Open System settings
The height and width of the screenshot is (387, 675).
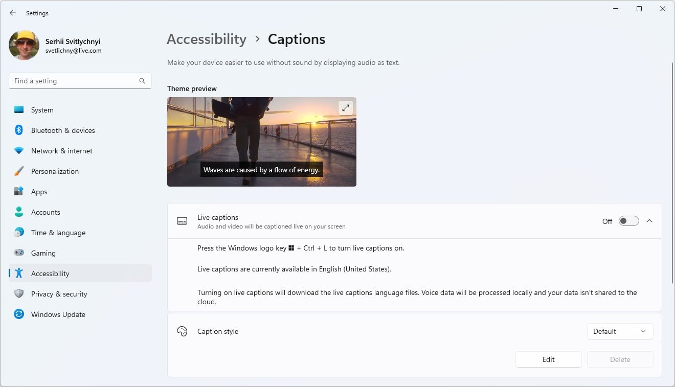point(80,110)
